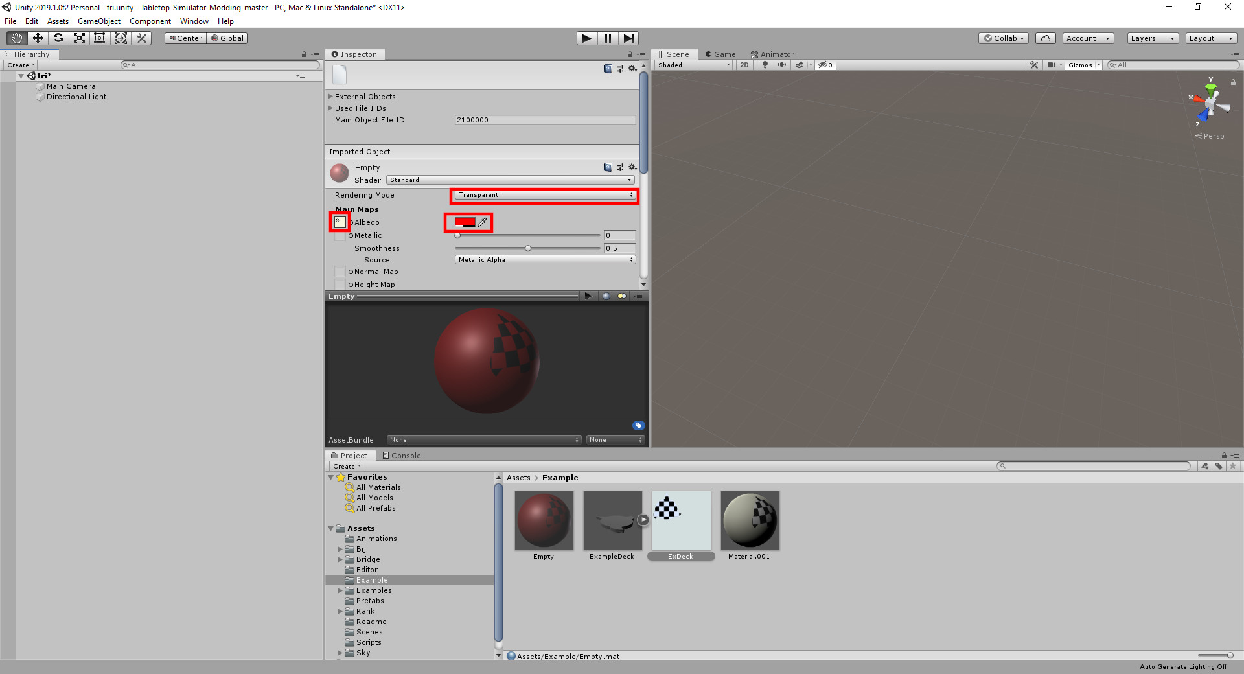Click the Main Object File ID field

pos(545,120)
